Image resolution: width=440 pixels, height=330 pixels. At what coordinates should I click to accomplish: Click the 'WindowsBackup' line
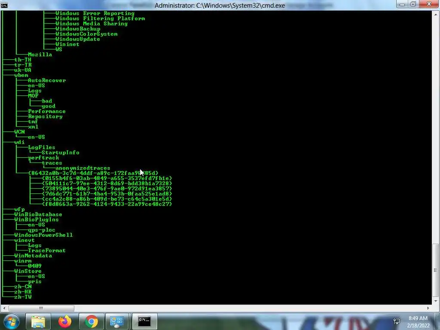click(x=78, y=29)
